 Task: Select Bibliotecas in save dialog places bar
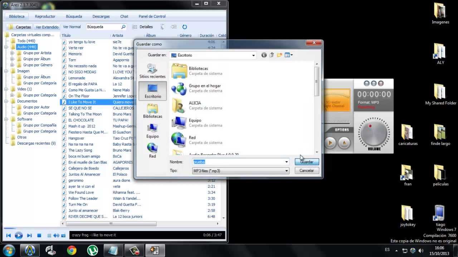152,111
